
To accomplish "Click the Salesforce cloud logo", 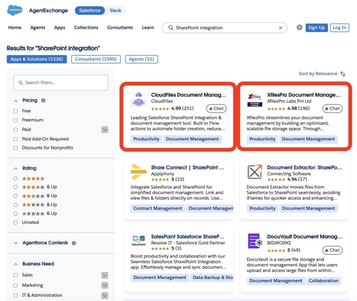I will 15,10.
